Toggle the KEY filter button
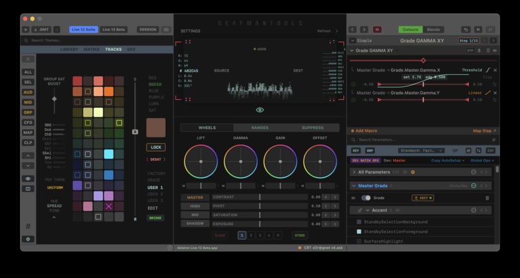The image size is (520, 278). [355, 151]
